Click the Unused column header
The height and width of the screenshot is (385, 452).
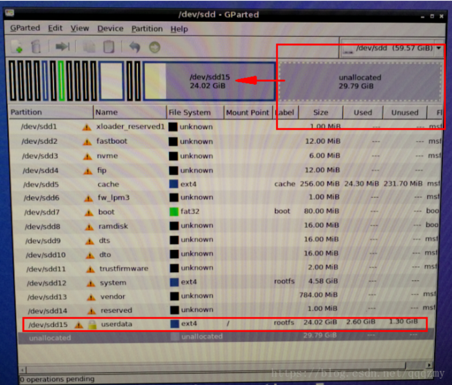point(405,113)
